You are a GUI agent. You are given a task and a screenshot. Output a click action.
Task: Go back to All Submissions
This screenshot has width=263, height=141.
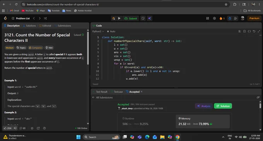pos(102,97)
